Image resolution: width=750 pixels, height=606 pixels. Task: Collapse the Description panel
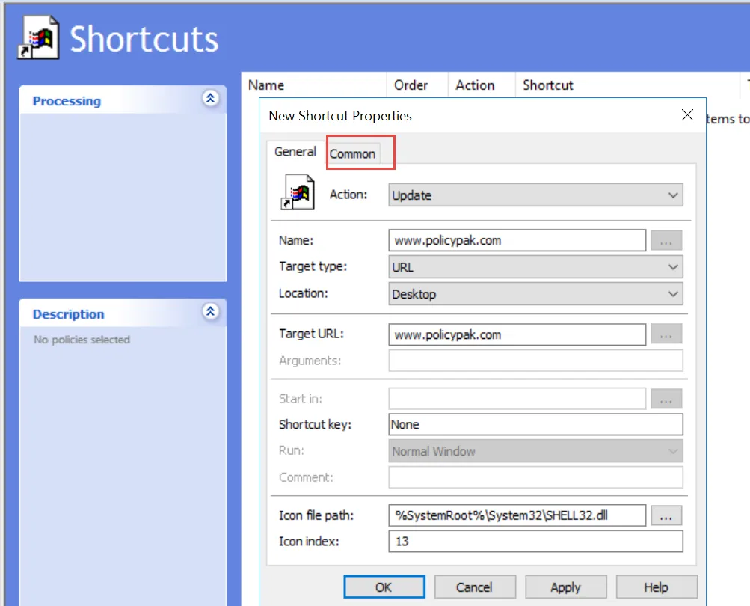pyautogui.click(x=211, y=312)
